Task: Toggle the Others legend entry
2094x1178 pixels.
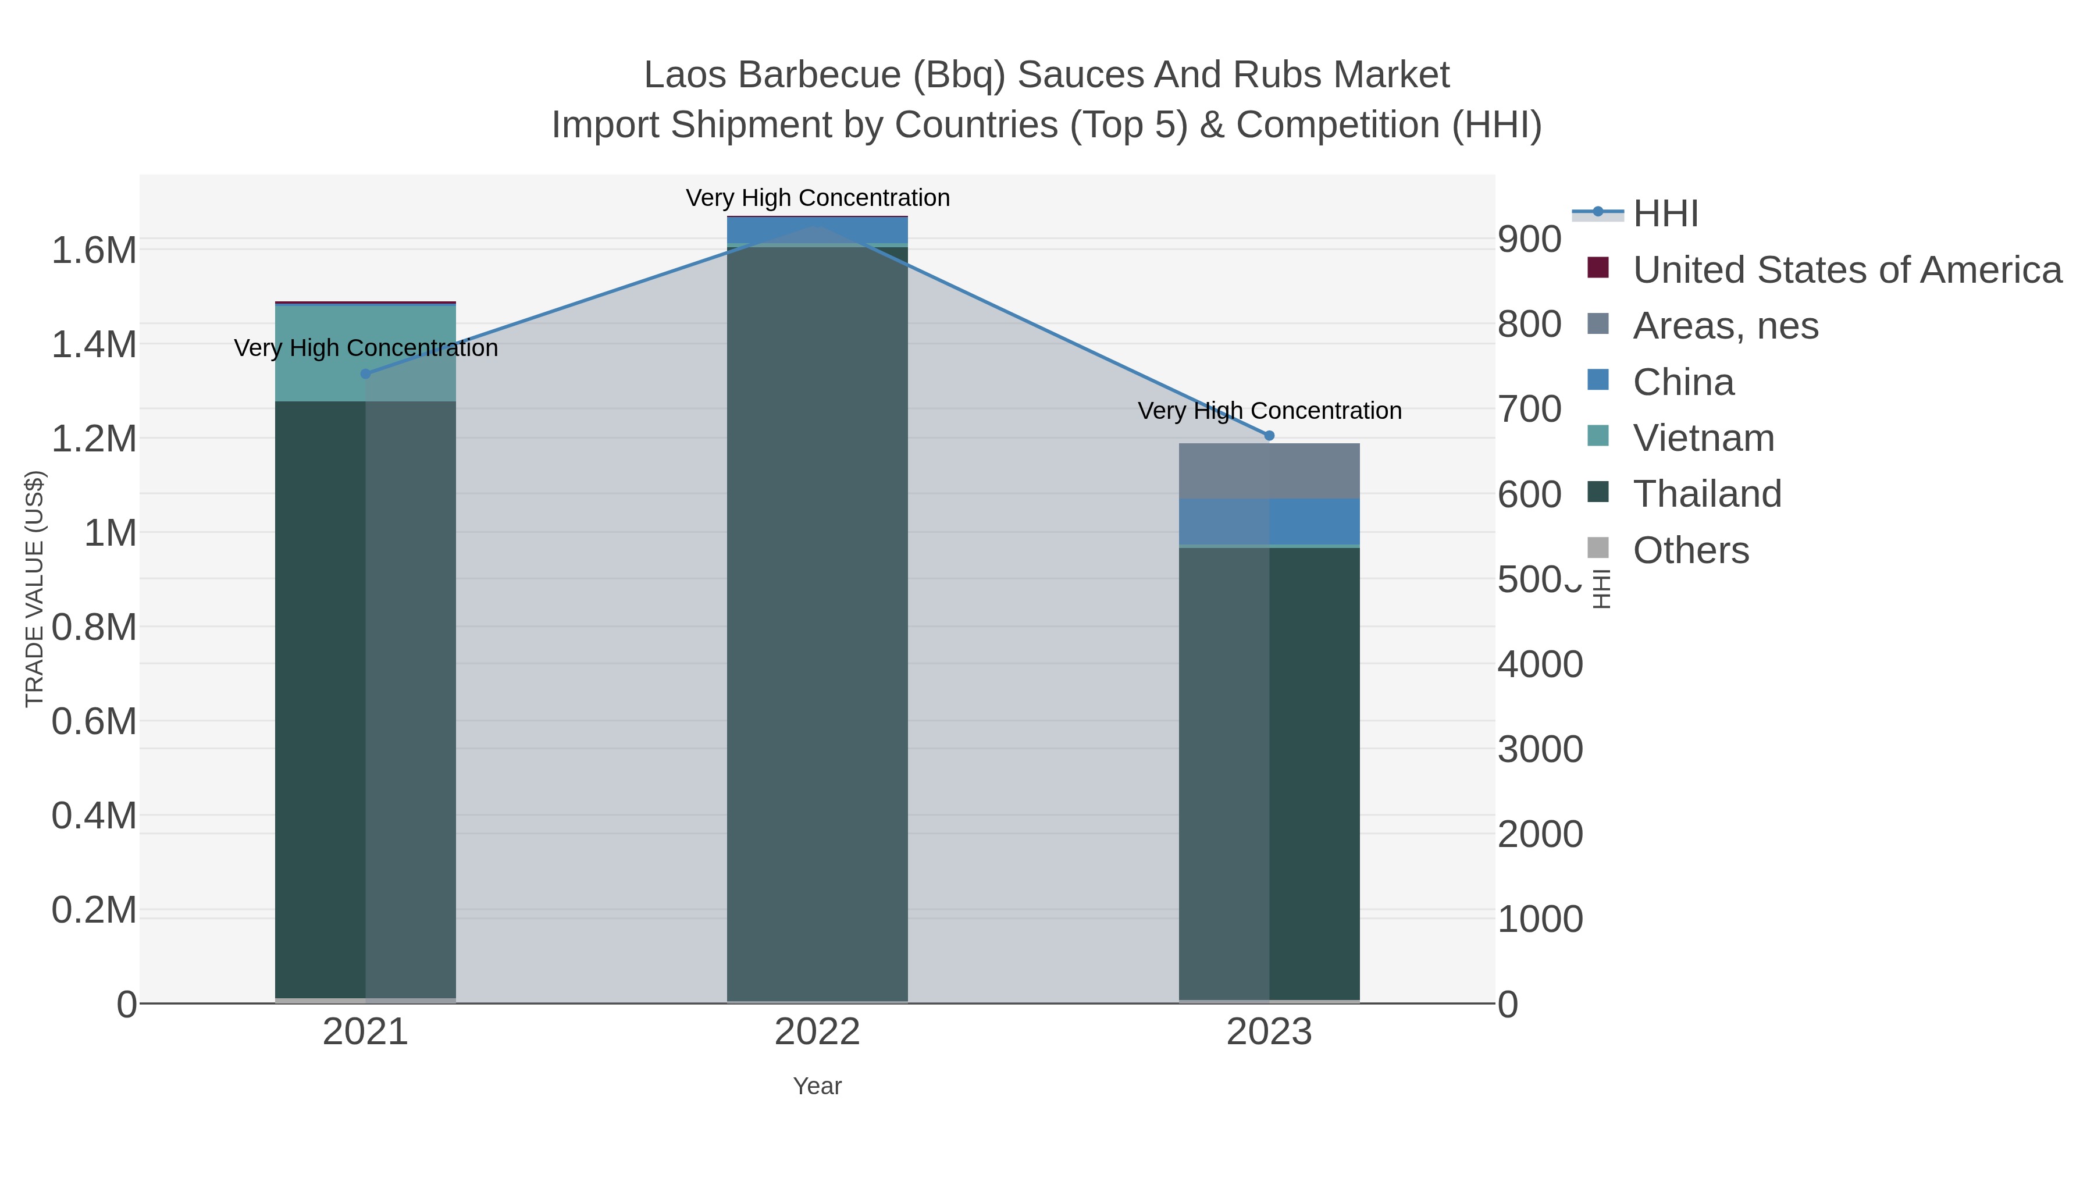Action: (1668, 550)
